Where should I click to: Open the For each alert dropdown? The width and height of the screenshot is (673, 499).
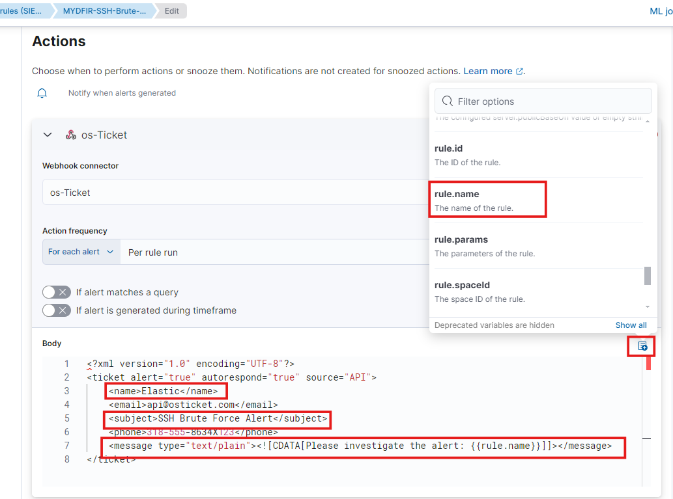click(x=81, y=252)
